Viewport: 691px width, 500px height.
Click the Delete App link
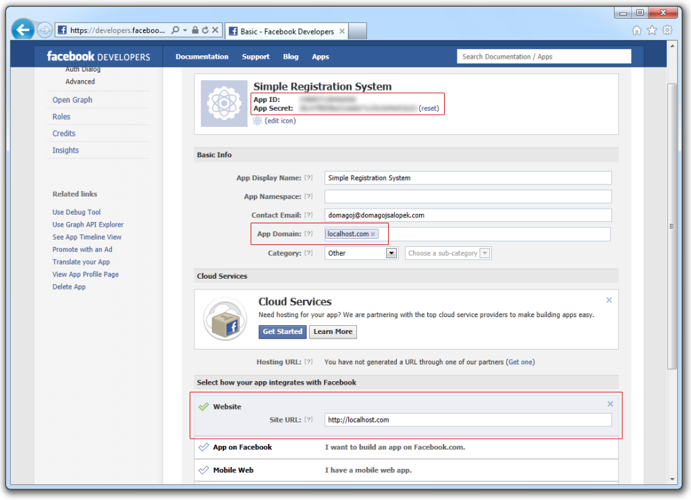[x=70, y=286]
